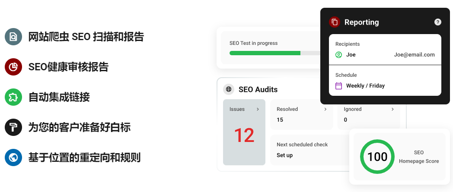The width and height of the screenshot is (453, 192).
Task: Click the purple Schedule calendar icon
Action: click(338, 85)
